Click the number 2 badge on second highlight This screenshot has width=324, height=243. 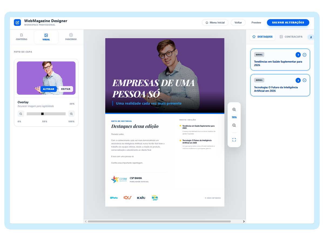click(298, 80)
